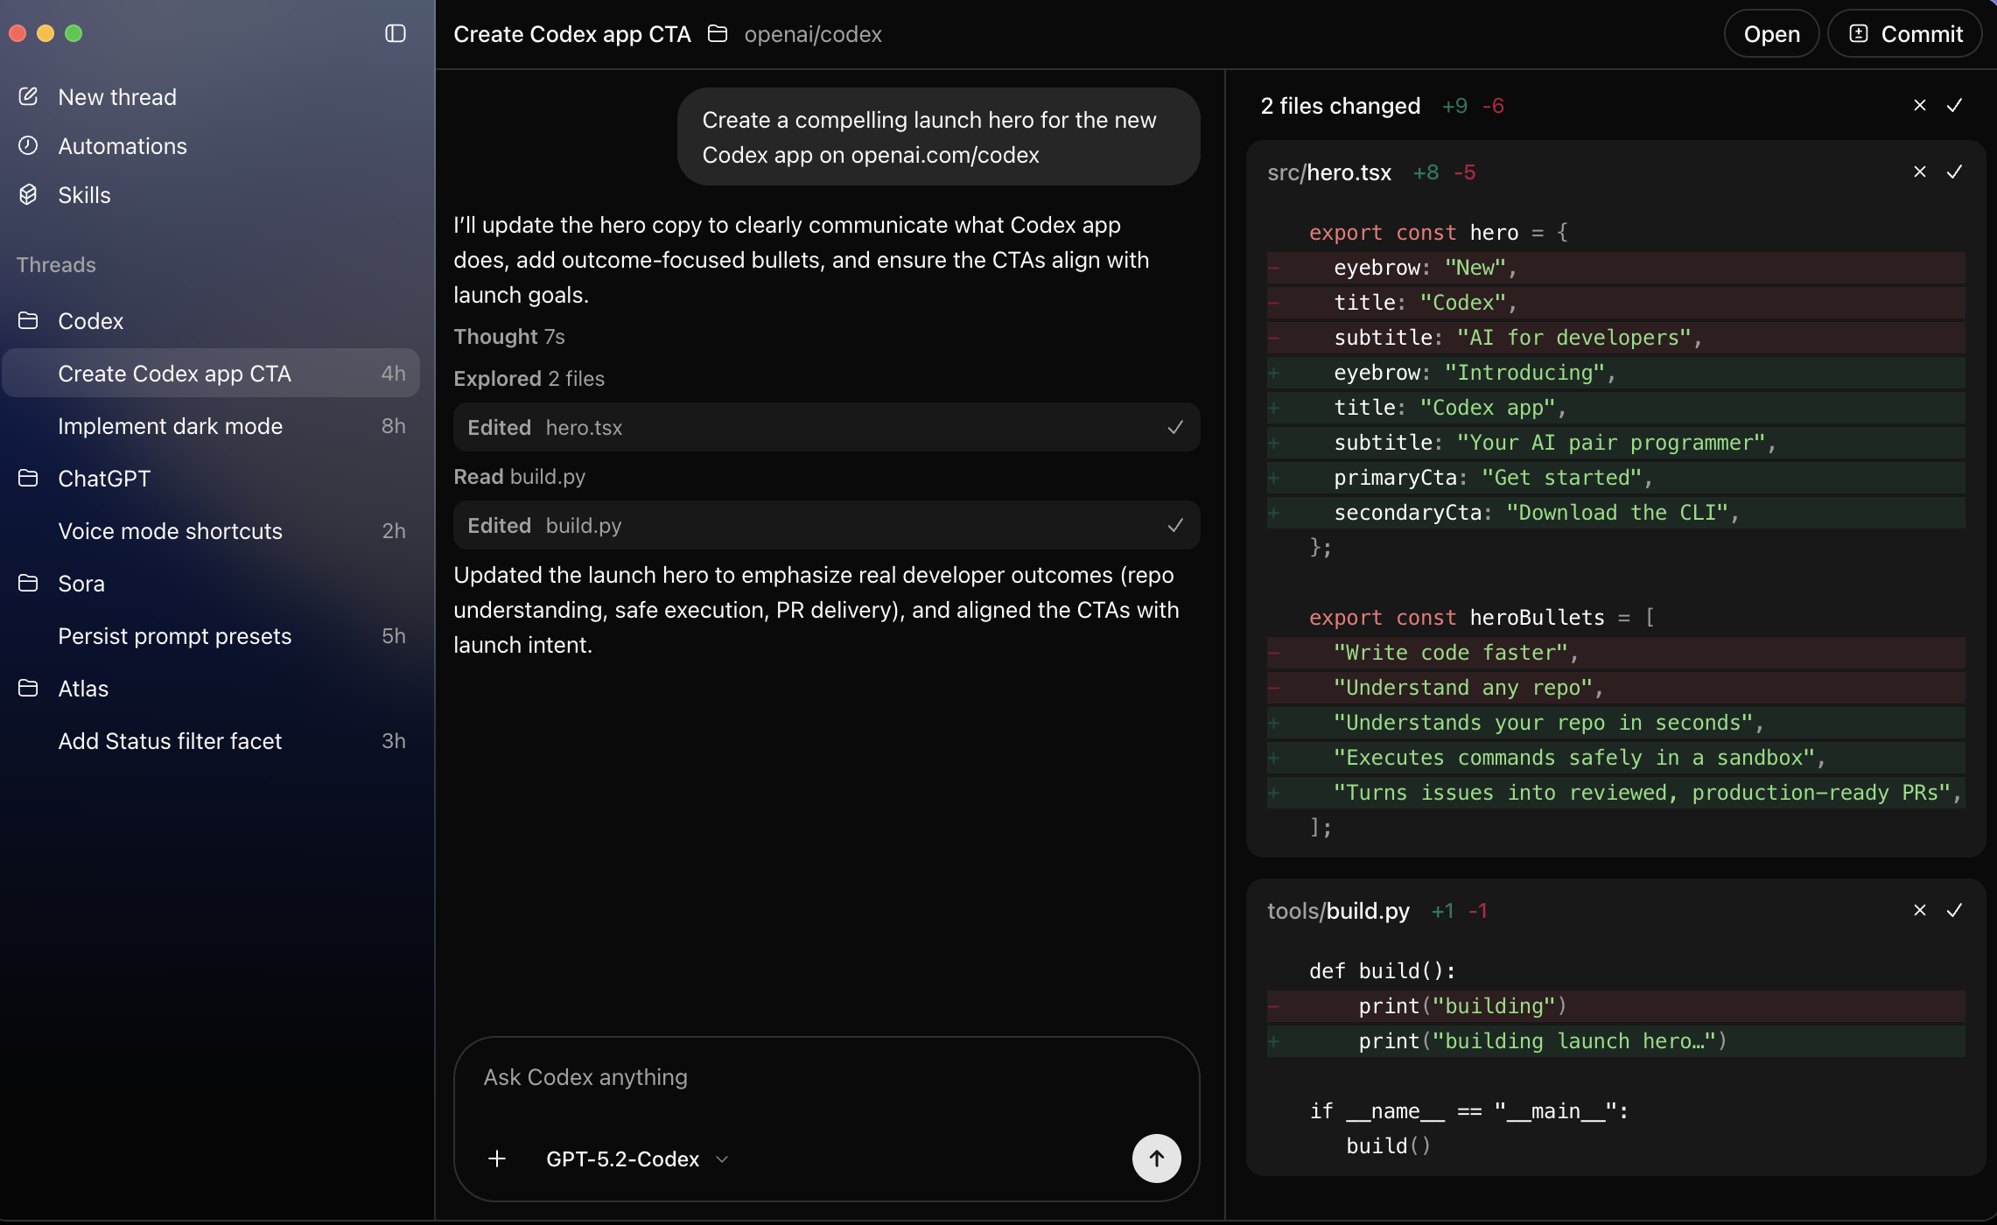Open the GPT-5.2-Codex model dropdown

(637, 1158)
